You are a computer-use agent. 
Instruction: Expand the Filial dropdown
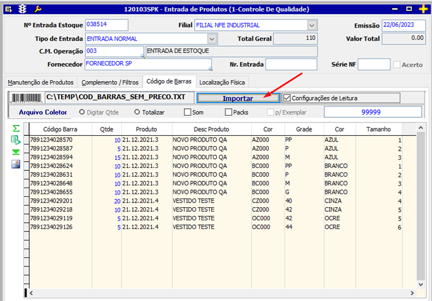pyautogui.click(x=312, y=25)
